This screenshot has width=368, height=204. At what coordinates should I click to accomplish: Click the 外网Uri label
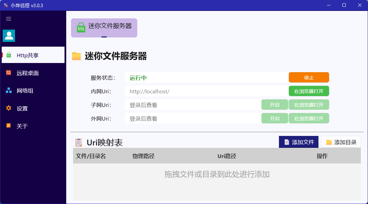pos(101,119)
